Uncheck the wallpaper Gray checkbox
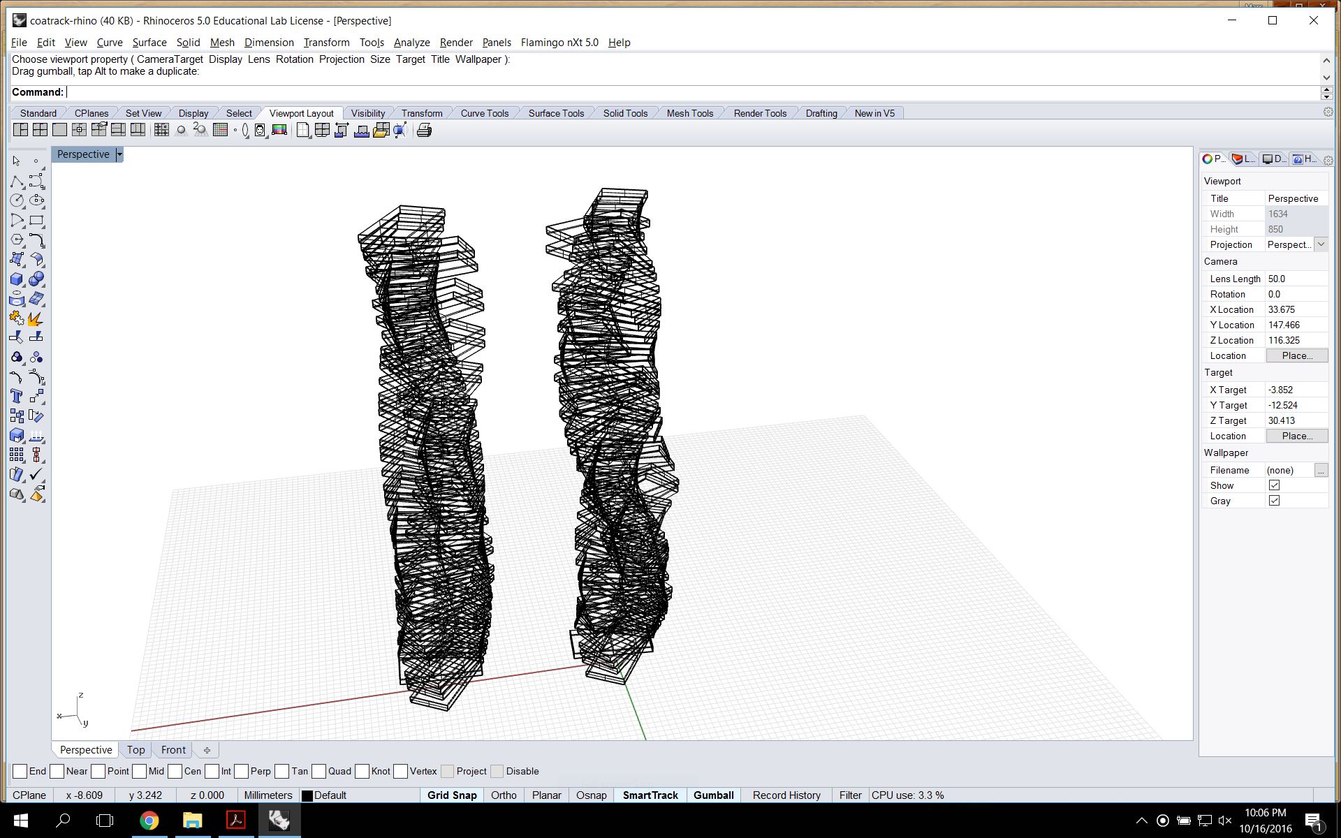This screenshot has width=1341, height=838. (x=1274, y=501)
